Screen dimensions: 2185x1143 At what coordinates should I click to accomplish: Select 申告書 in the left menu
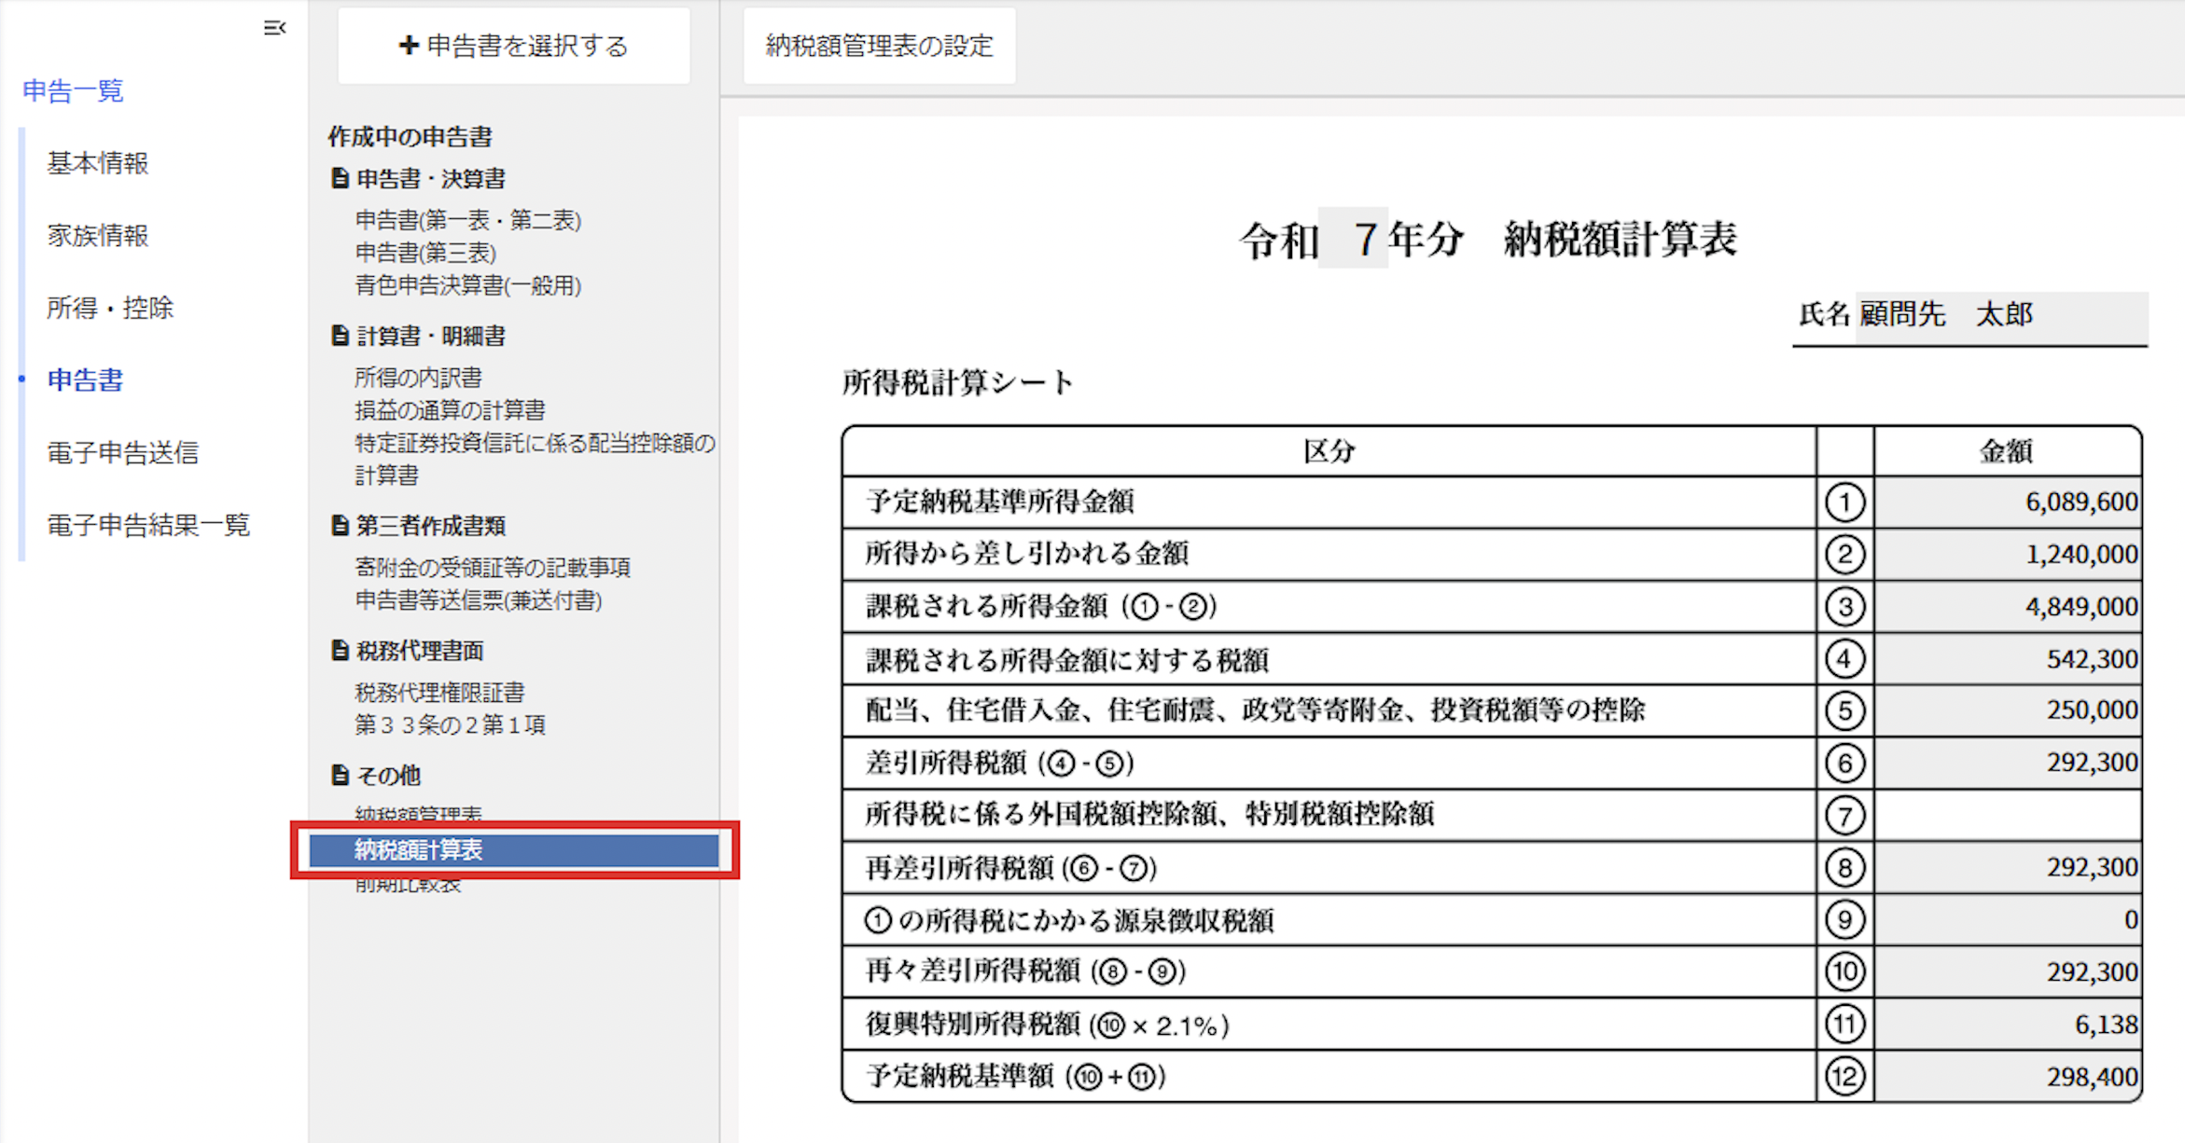click(85, 380)
